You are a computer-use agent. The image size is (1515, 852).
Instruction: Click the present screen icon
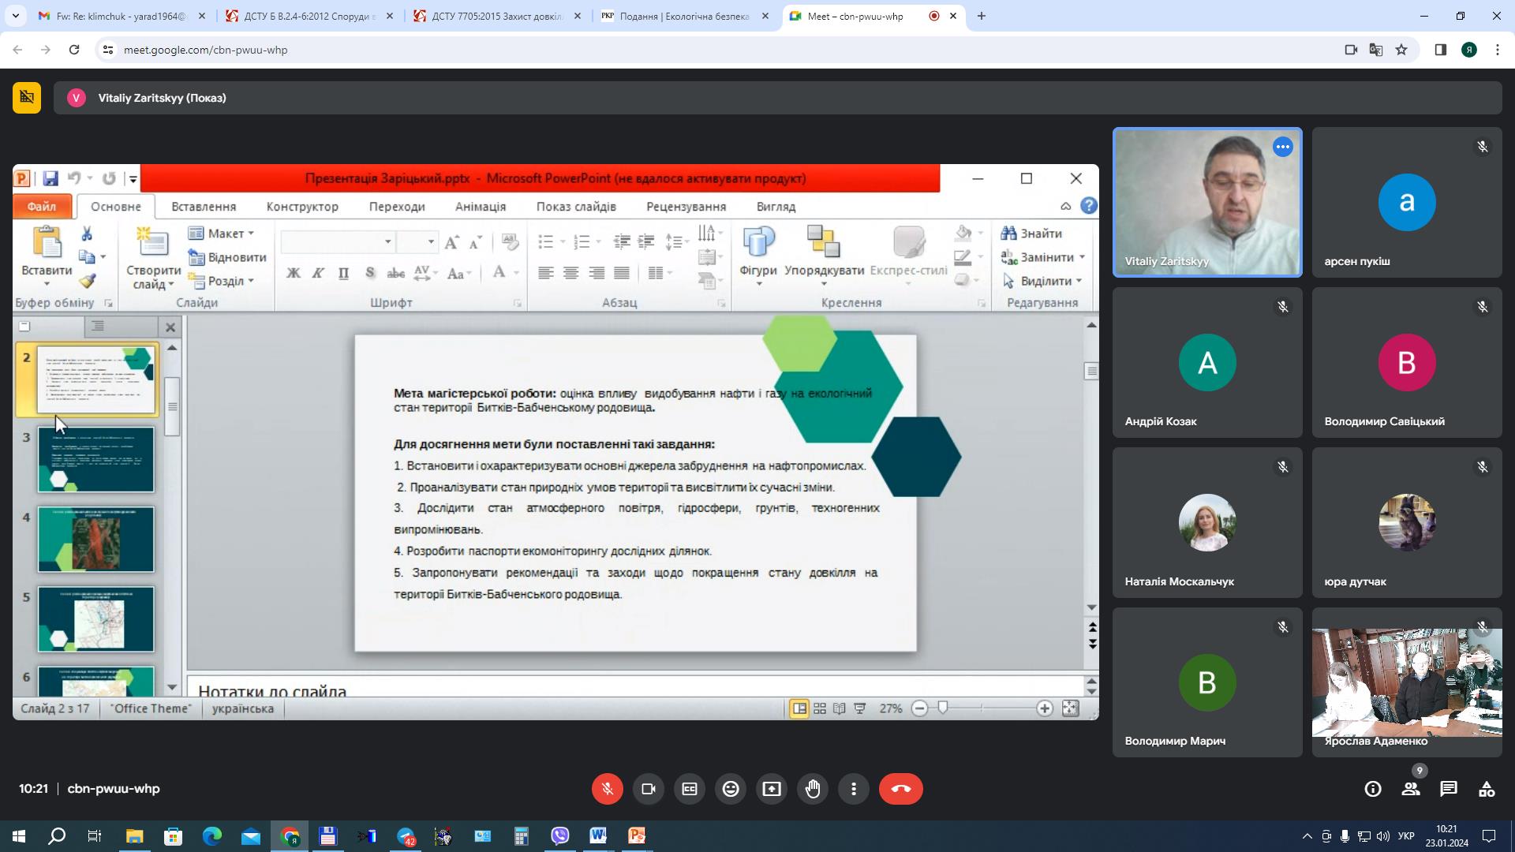772,789
